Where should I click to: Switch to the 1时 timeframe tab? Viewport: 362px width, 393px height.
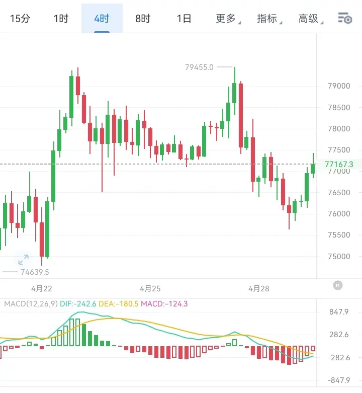[61, 19]
